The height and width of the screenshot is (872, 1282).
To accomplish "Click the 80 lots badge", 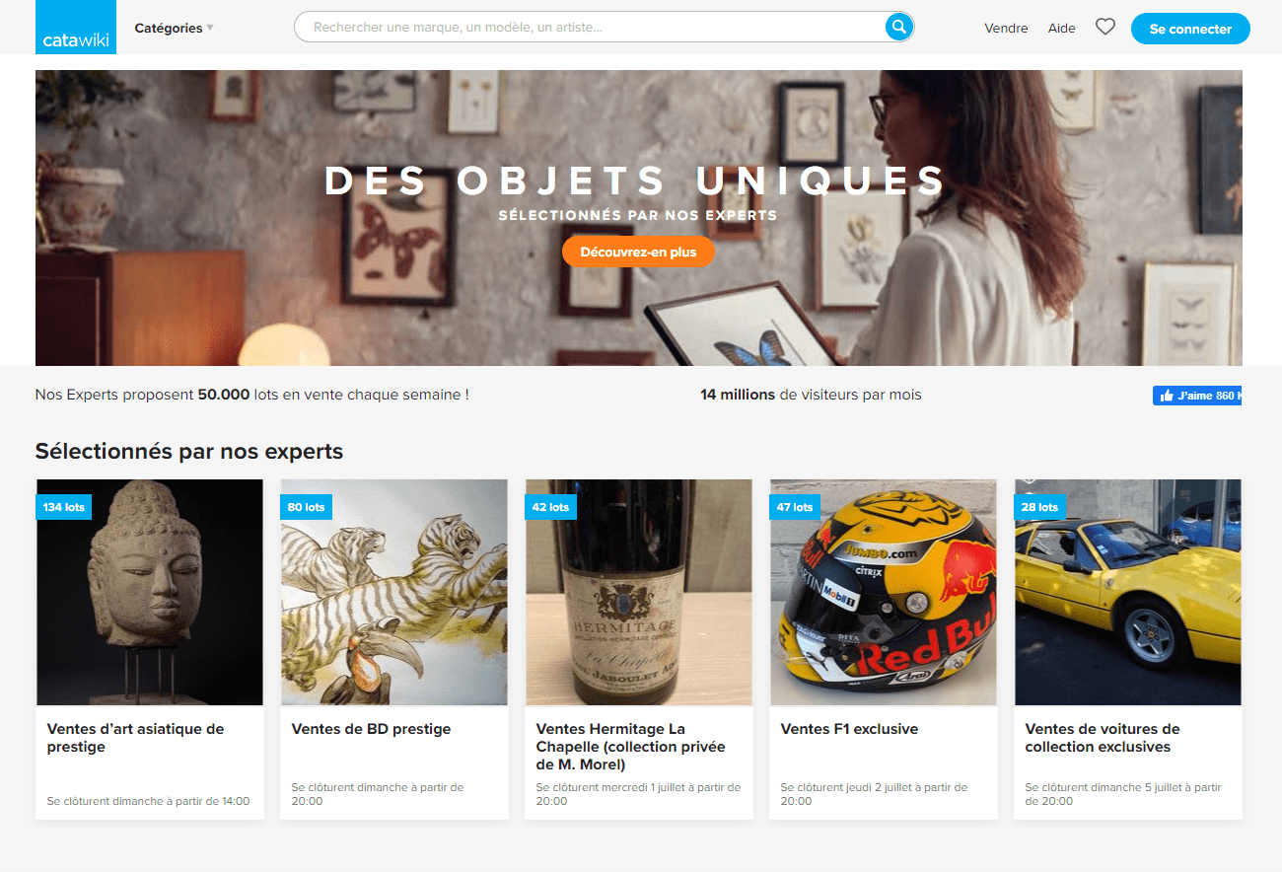I will tap(306, 507).
